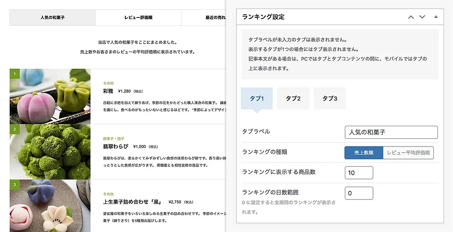Select the レビュー平均評価順 ranking type

[408, 153]
